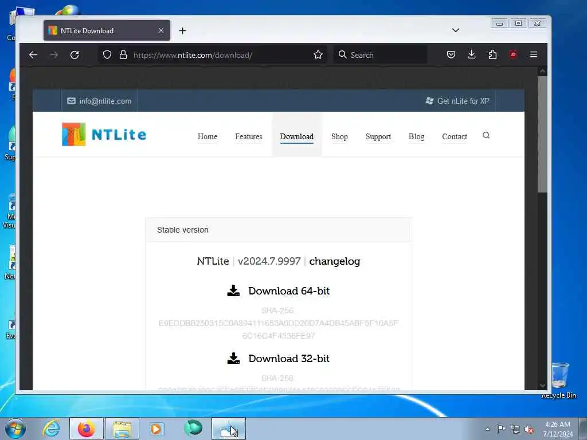Image resolution: width=587 pixels, height=440 pixels.
Task: Click the taskbar clock showing 4:26 AM
Action: coord(558,429)
